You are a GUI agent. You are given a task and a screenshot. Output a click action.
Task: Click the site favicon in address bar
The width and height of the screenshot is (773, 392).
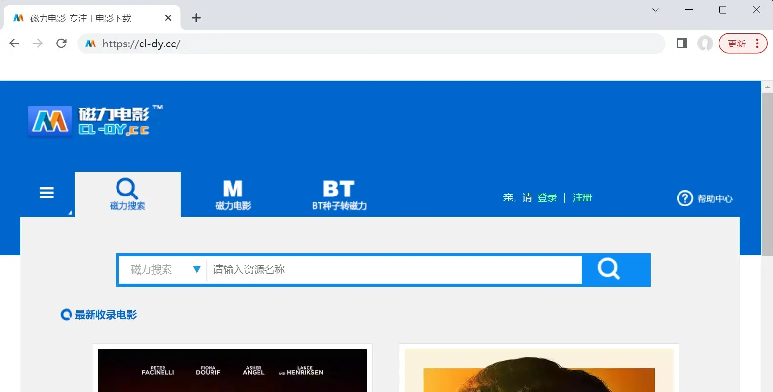(x=91, y=44)
